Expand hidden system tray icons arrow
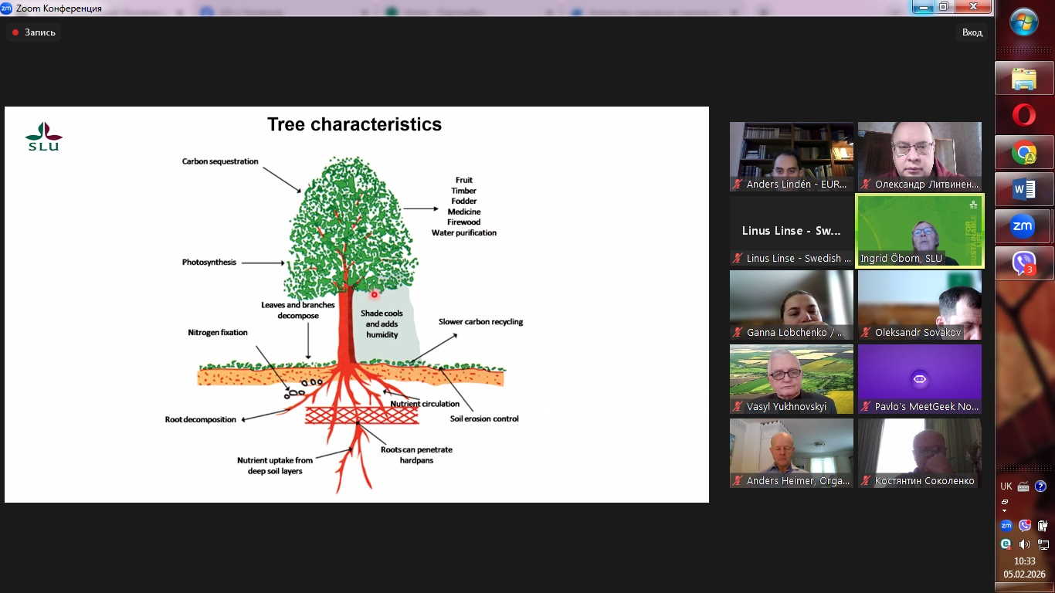 click(x=1005, y=510)
